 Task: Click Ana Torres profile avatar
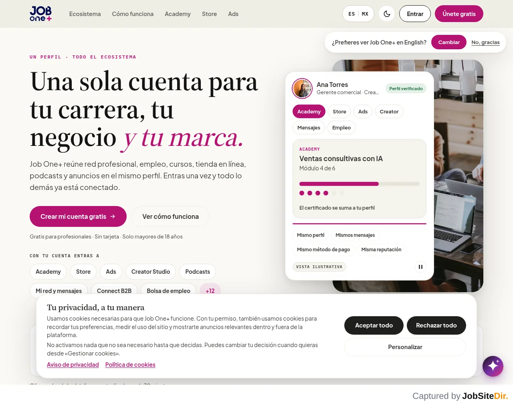[x=302, y=88]
